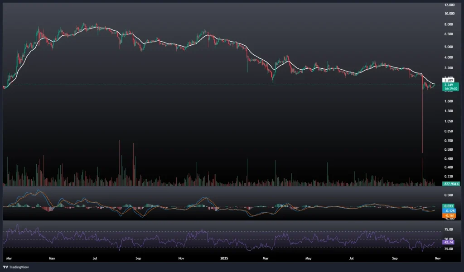
Task: Select the purple 42.74 RSI value label
Action: point(449,242)
